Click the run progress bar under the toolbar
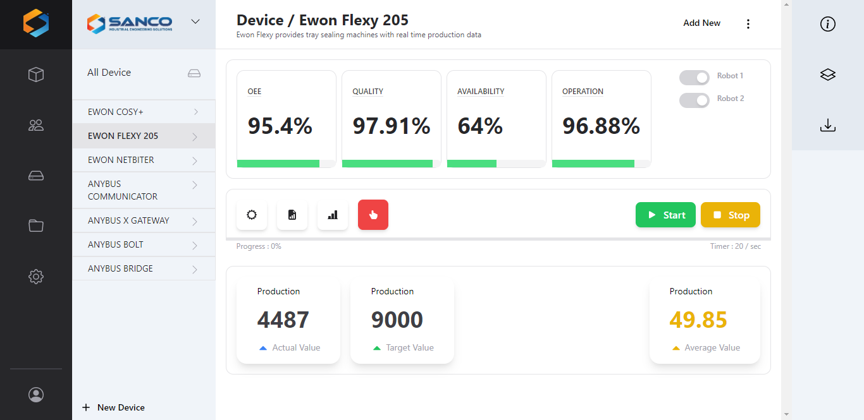 (x=499, y=239)
